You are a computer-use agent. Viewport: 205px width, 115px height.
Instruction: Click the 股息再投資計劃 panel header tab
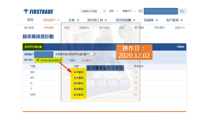tap(33, 47)
